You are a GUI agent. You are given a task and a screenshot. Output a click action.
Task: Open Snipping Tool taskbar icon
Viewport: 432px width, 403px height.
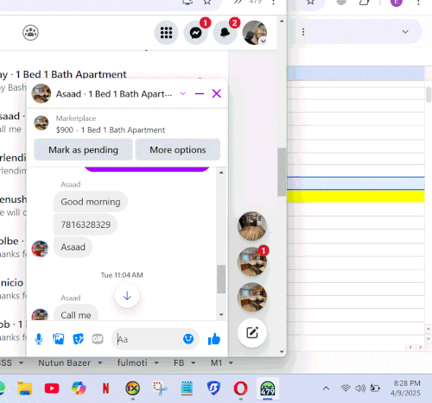pos(160,388)
